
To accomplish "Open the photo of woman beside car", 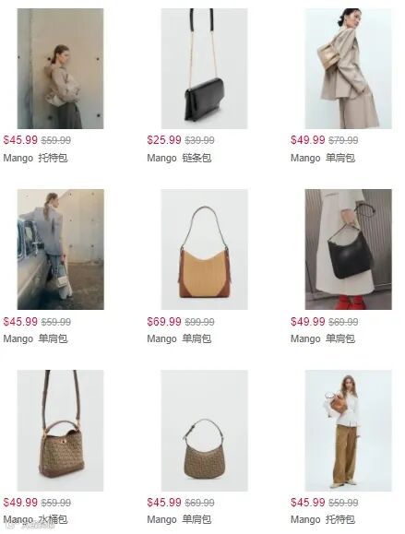I will click(x=60, y=249).
